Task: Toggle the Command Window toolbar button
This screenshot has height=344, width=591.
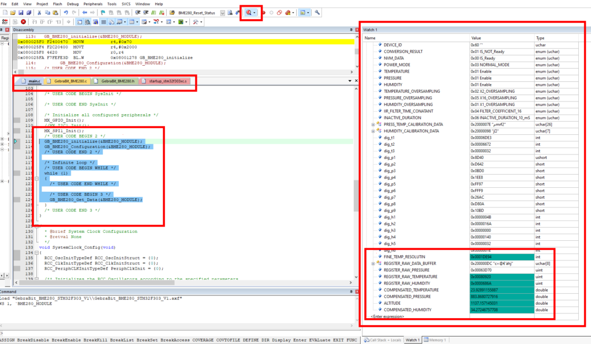Action: coord(80,22)
